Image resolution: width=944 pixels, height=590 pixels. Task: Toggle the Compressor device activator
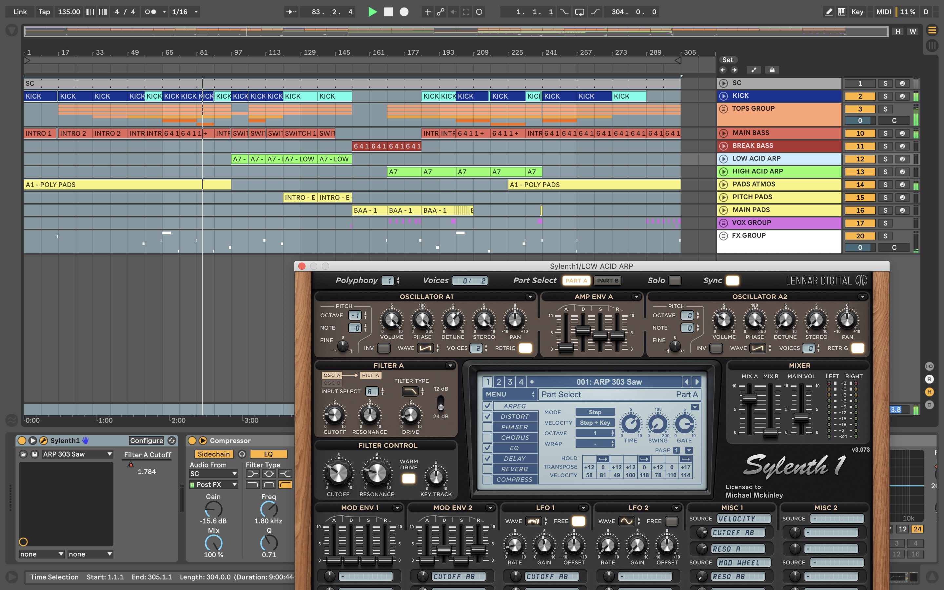click(x=192, y=441)
